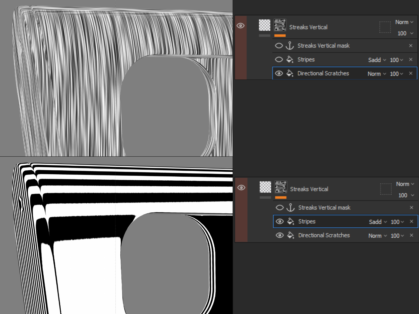Open Directional Scratches opacity dropdown in lower stack

[397, 236]
